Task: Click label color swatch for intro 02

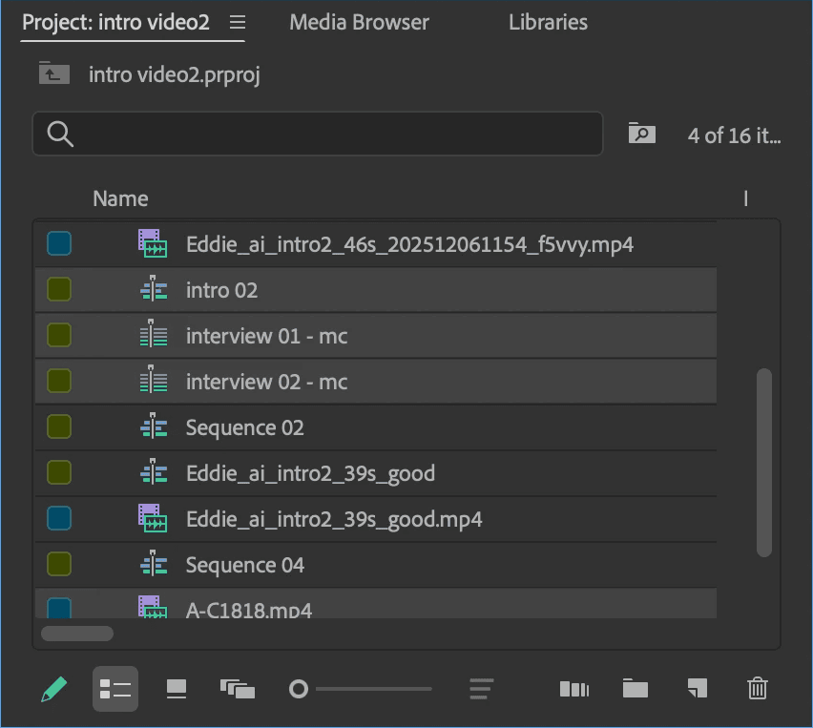Action: (x=59, y=289)
